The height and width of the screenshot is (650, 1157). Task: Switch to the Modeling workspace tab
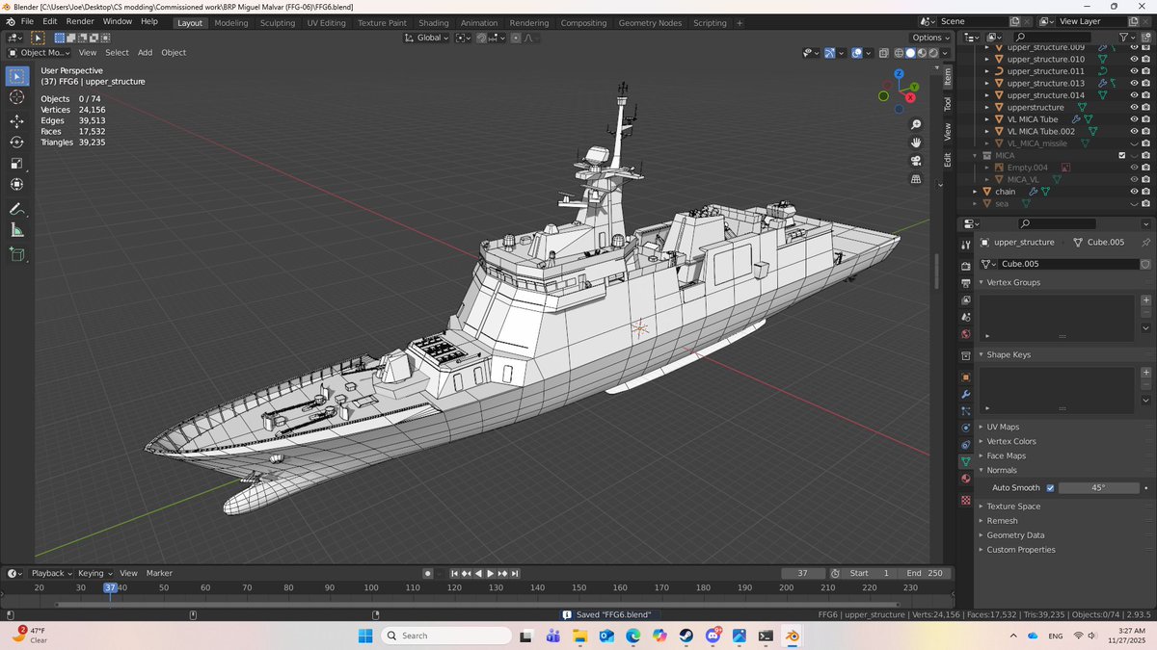pyautogui.click(x=231, y=23)
